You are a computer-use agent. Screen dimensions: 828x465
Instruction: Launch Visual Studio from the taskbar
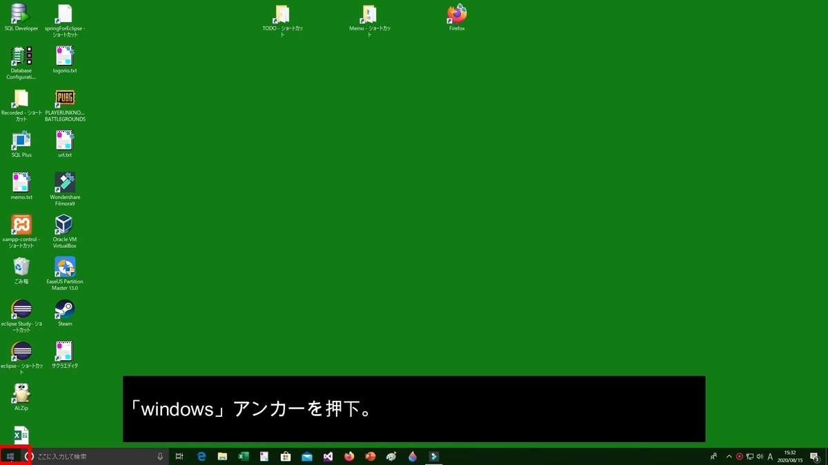tap(328, 456)
